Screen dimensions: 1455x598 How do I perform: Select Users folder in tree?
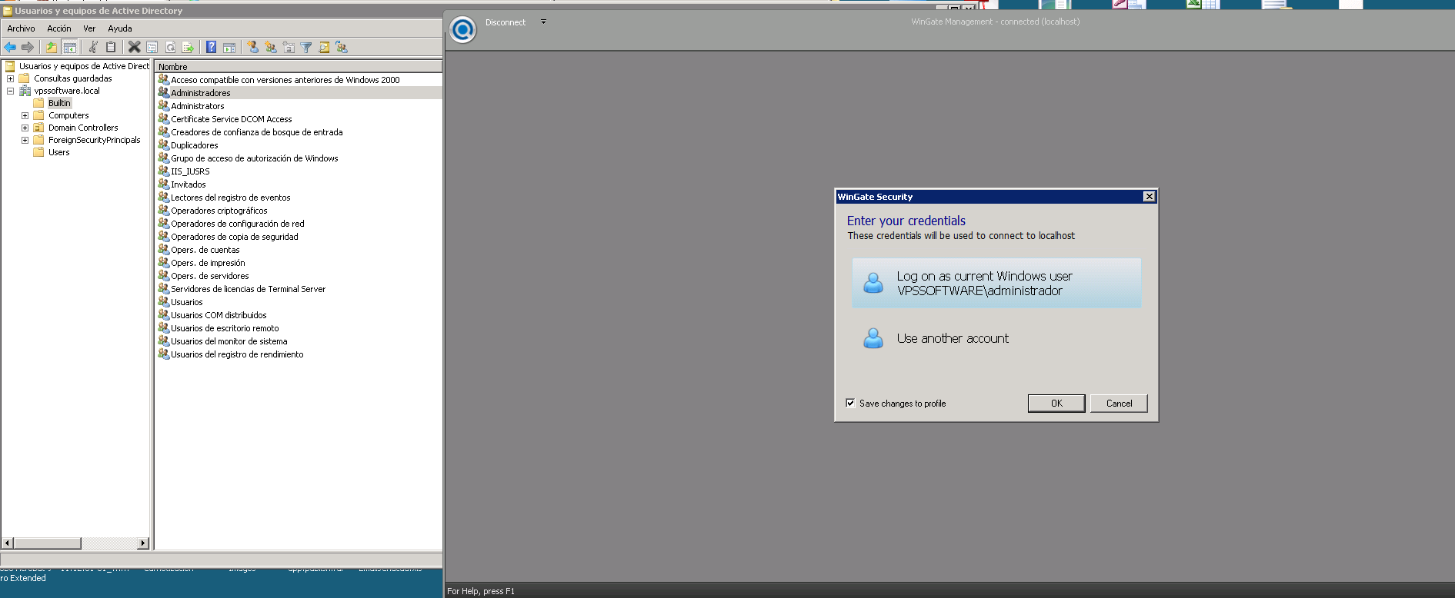click(58, 152)
